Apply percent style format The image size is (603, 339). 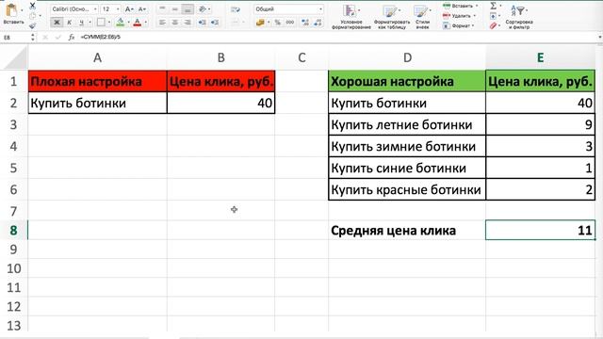point(277,23)
